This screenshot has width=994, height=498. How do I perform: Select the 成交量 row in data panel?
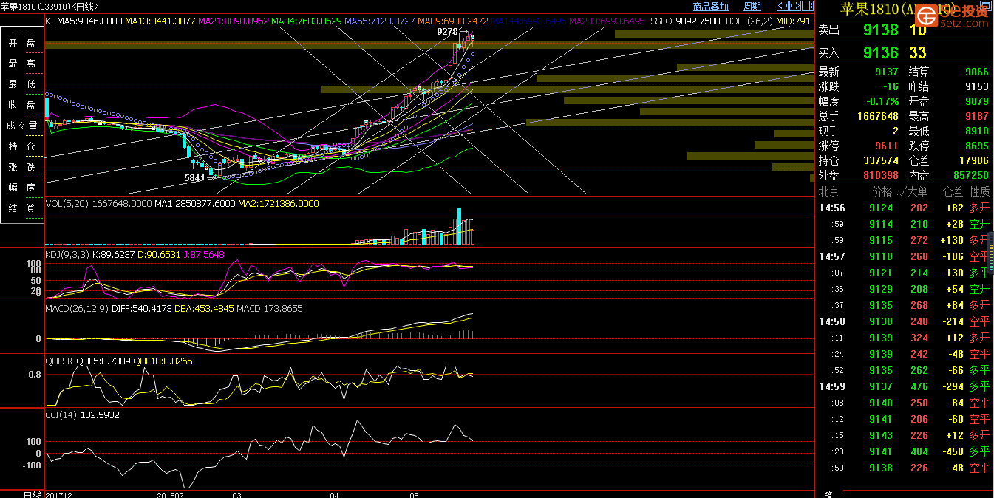(21, 126)
